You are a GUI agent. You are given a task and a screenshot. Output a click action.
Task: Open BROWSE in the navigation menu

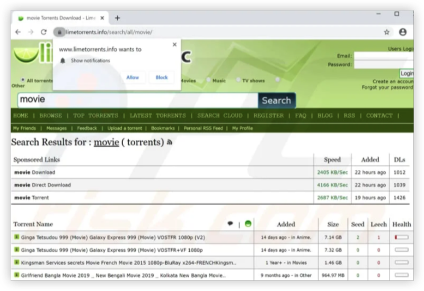(x=50, y=116)
